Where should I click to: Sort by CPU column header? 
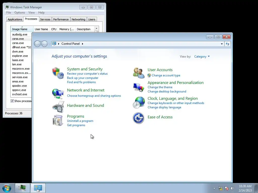point(54,29)
